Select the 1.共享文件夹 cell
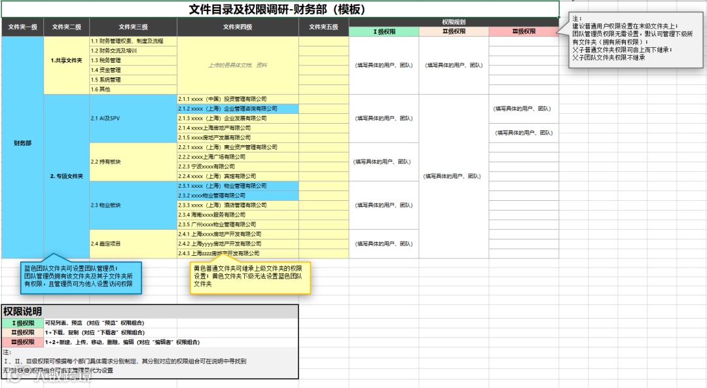The height and width of the screenshot is (388, 707). [66, 65]
